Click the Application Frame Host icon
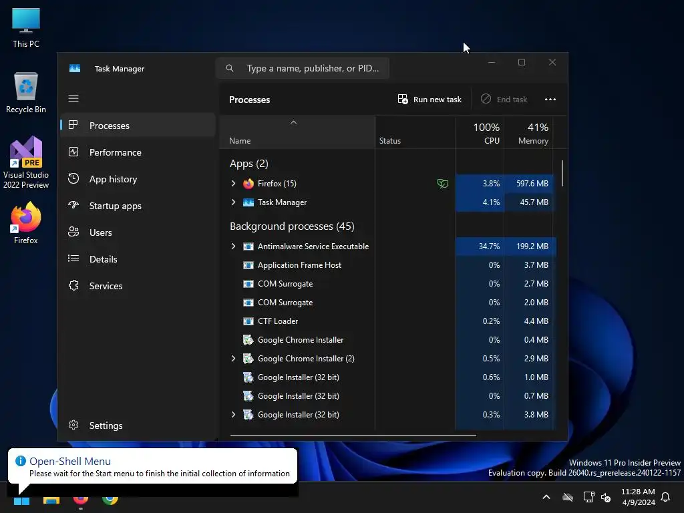684x513 pixels. coord(248,265)
